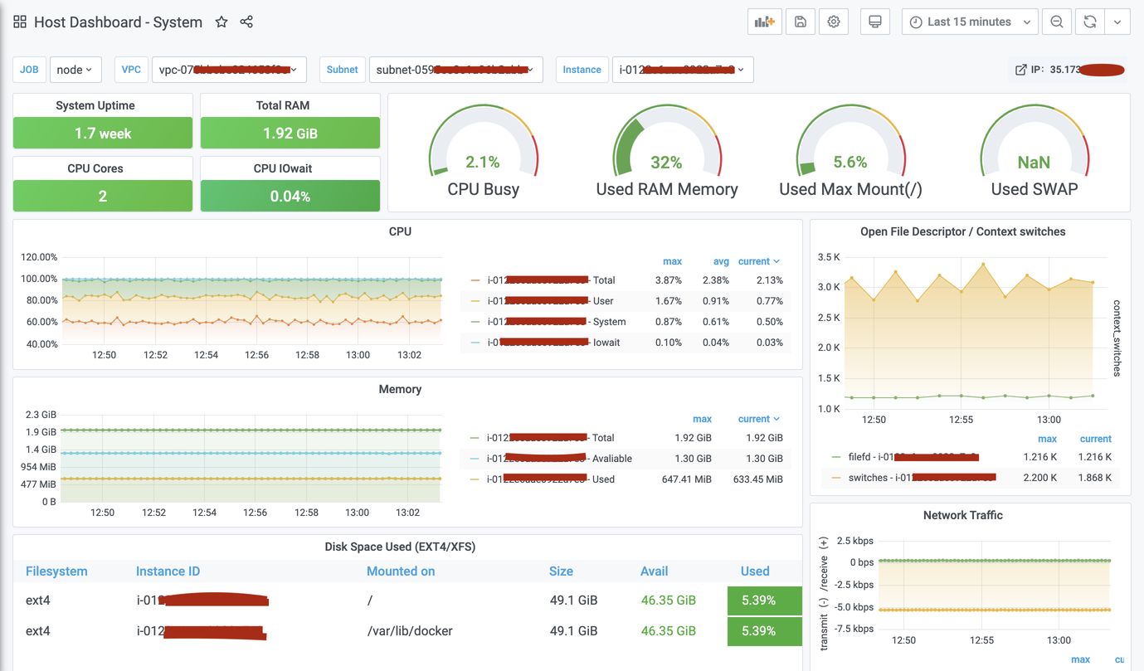Click the CPU legend User series color line
Image resolution: width=1144 pixels, height=671 pixels.
[475, 301]
